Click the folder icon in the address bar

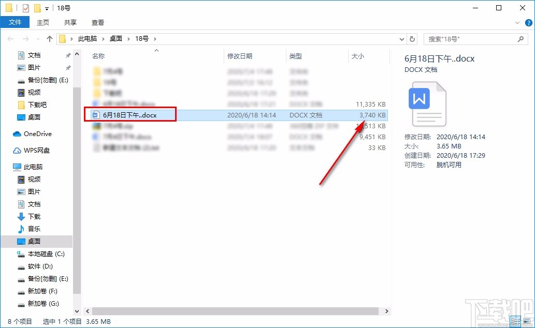(62, 38)
